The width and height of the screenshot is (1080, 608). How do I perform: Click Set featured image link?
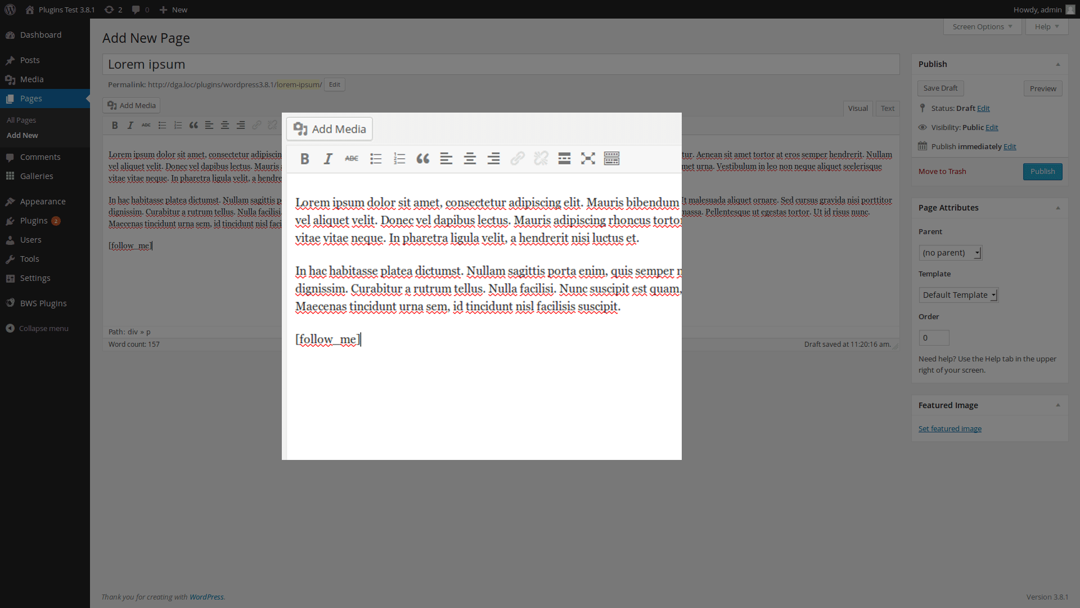coord(950,428)
